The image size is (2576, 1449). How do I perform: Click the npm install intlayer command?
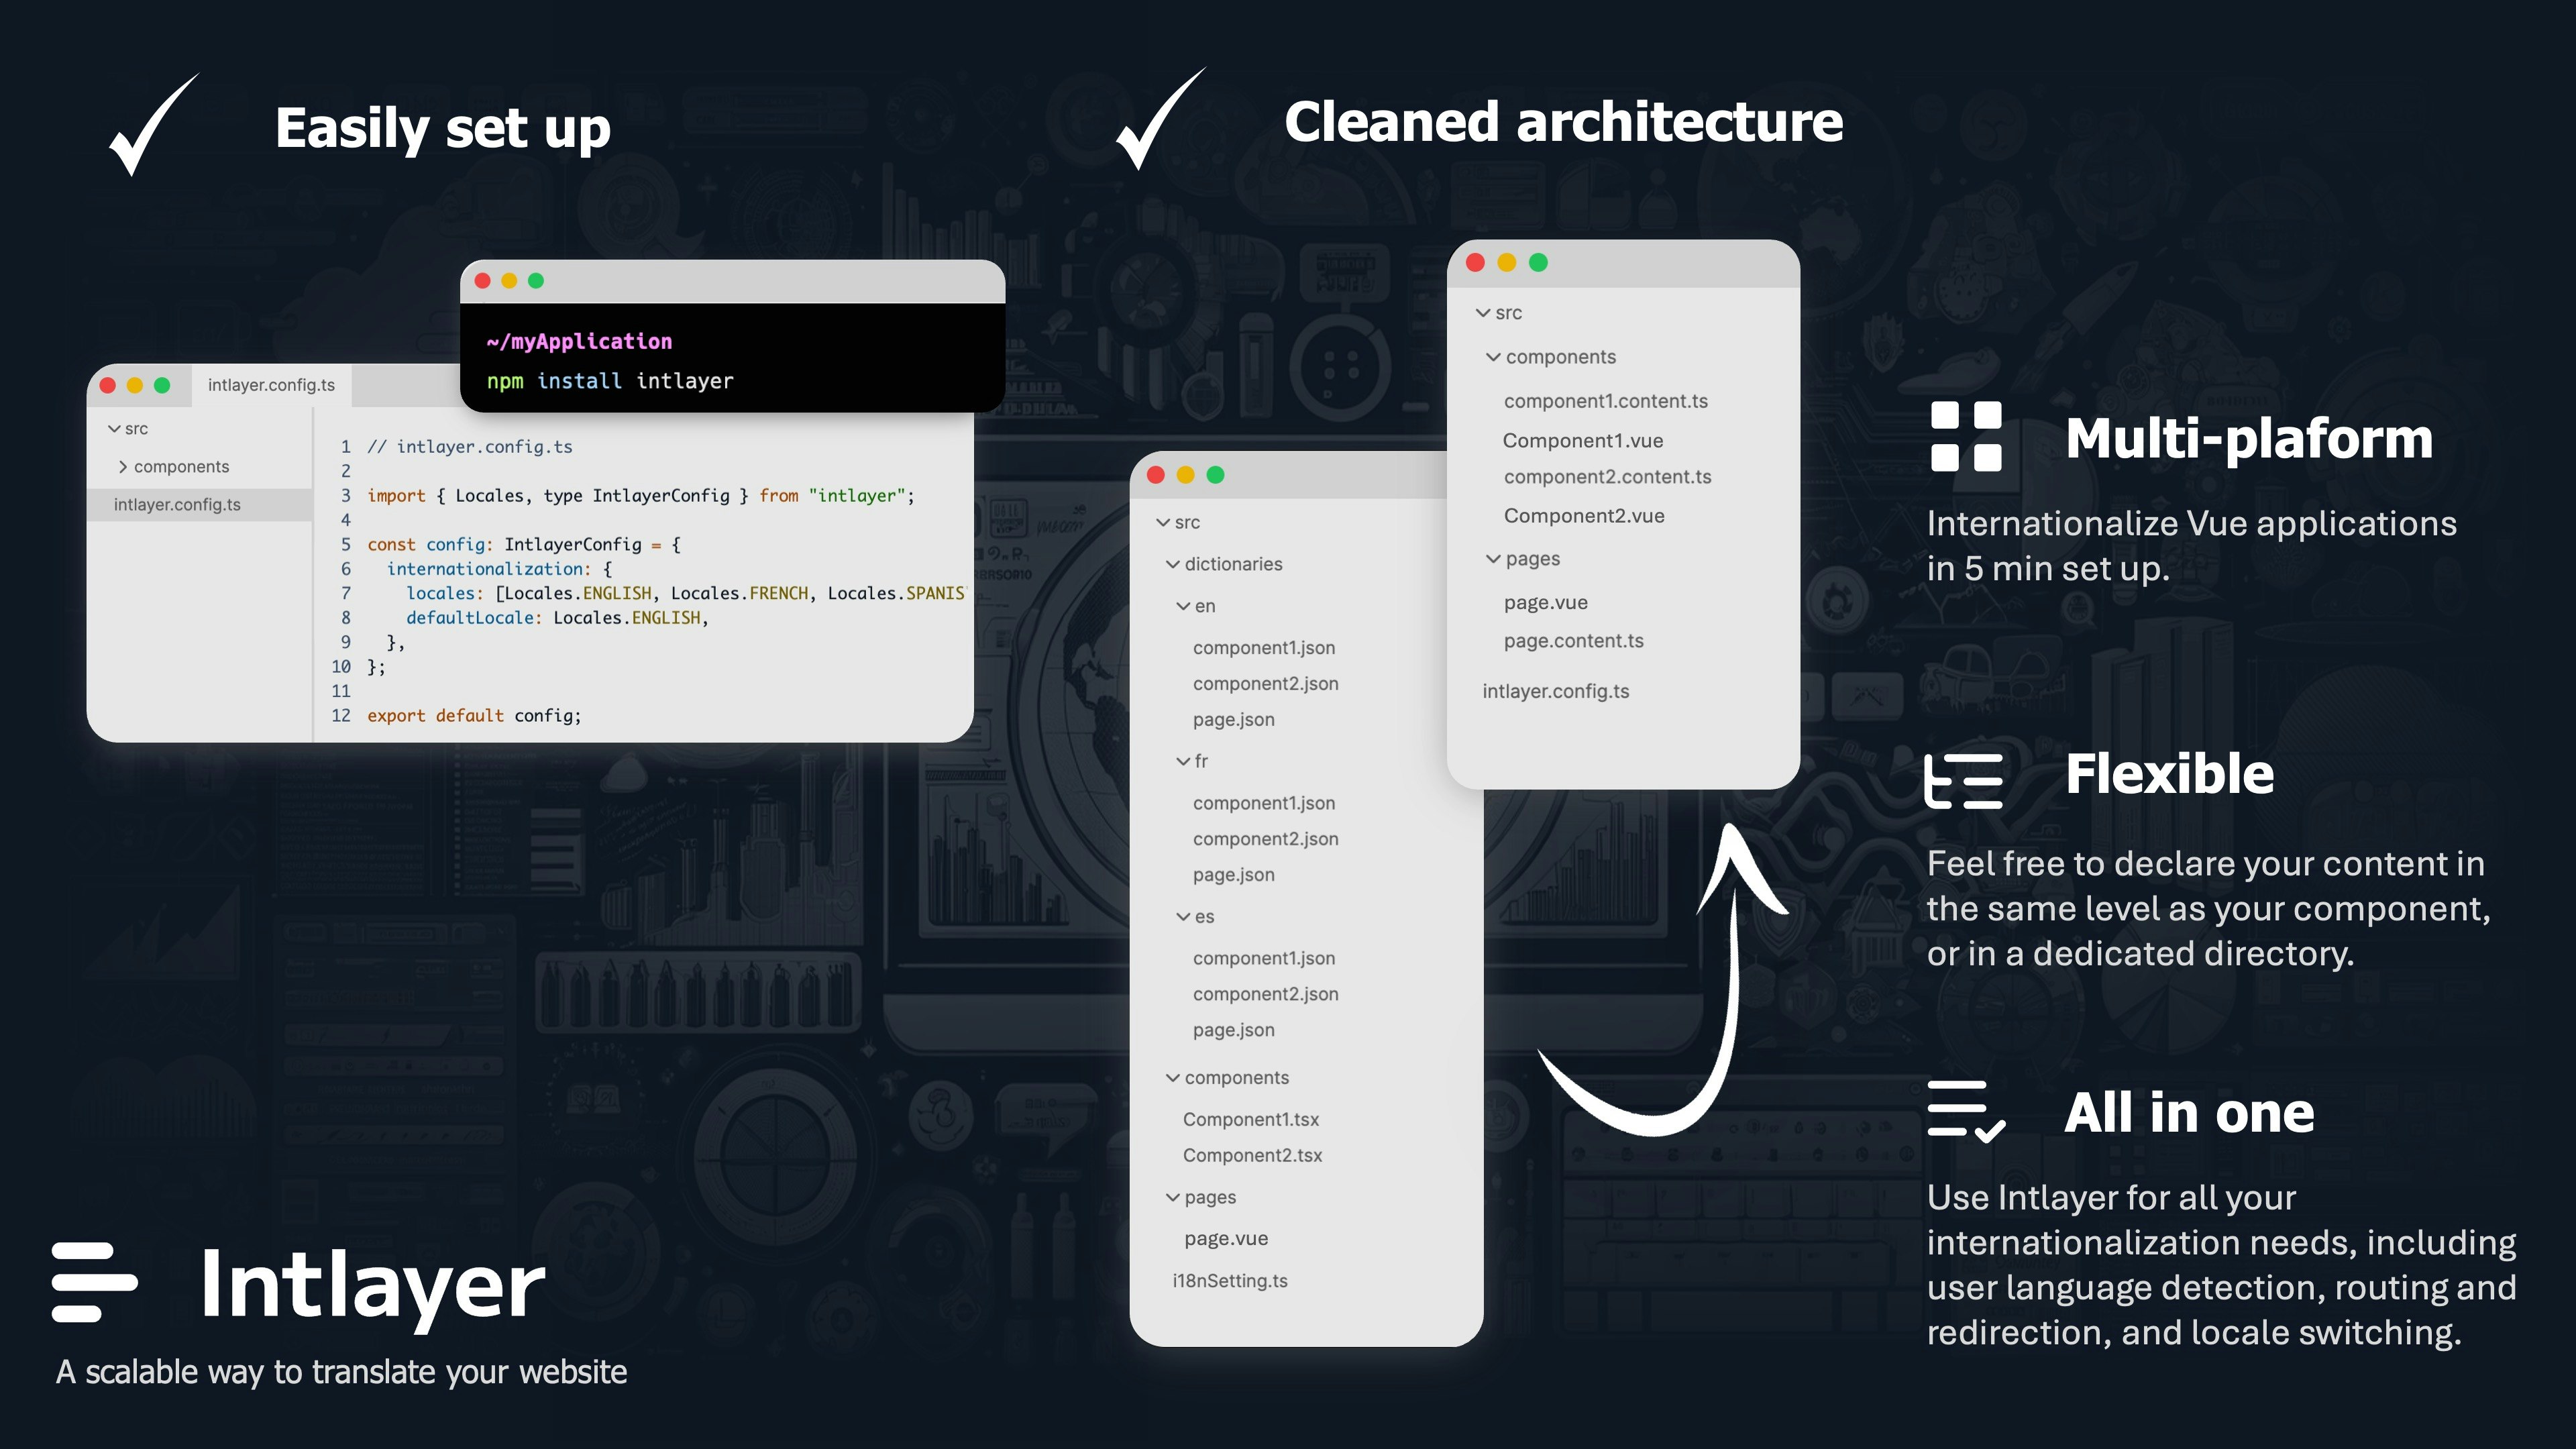pos(609,381)
